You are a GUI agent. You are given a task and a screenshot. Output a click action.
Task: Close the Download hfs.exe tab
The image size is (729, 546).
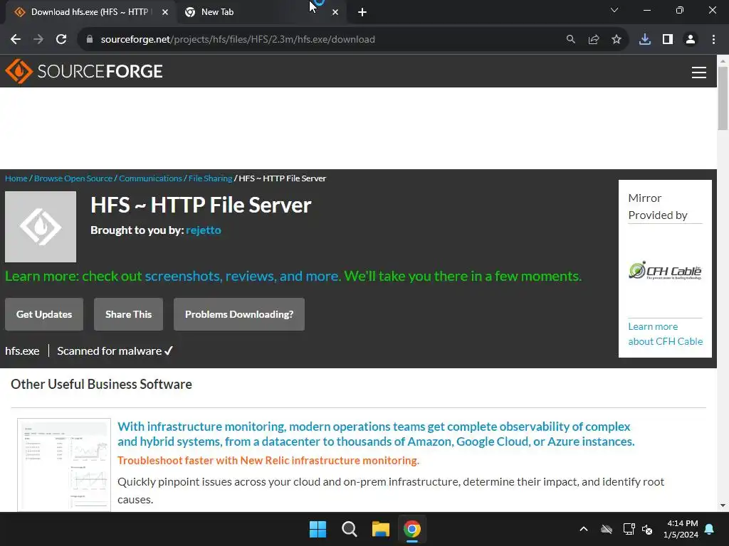pos(165,13)
